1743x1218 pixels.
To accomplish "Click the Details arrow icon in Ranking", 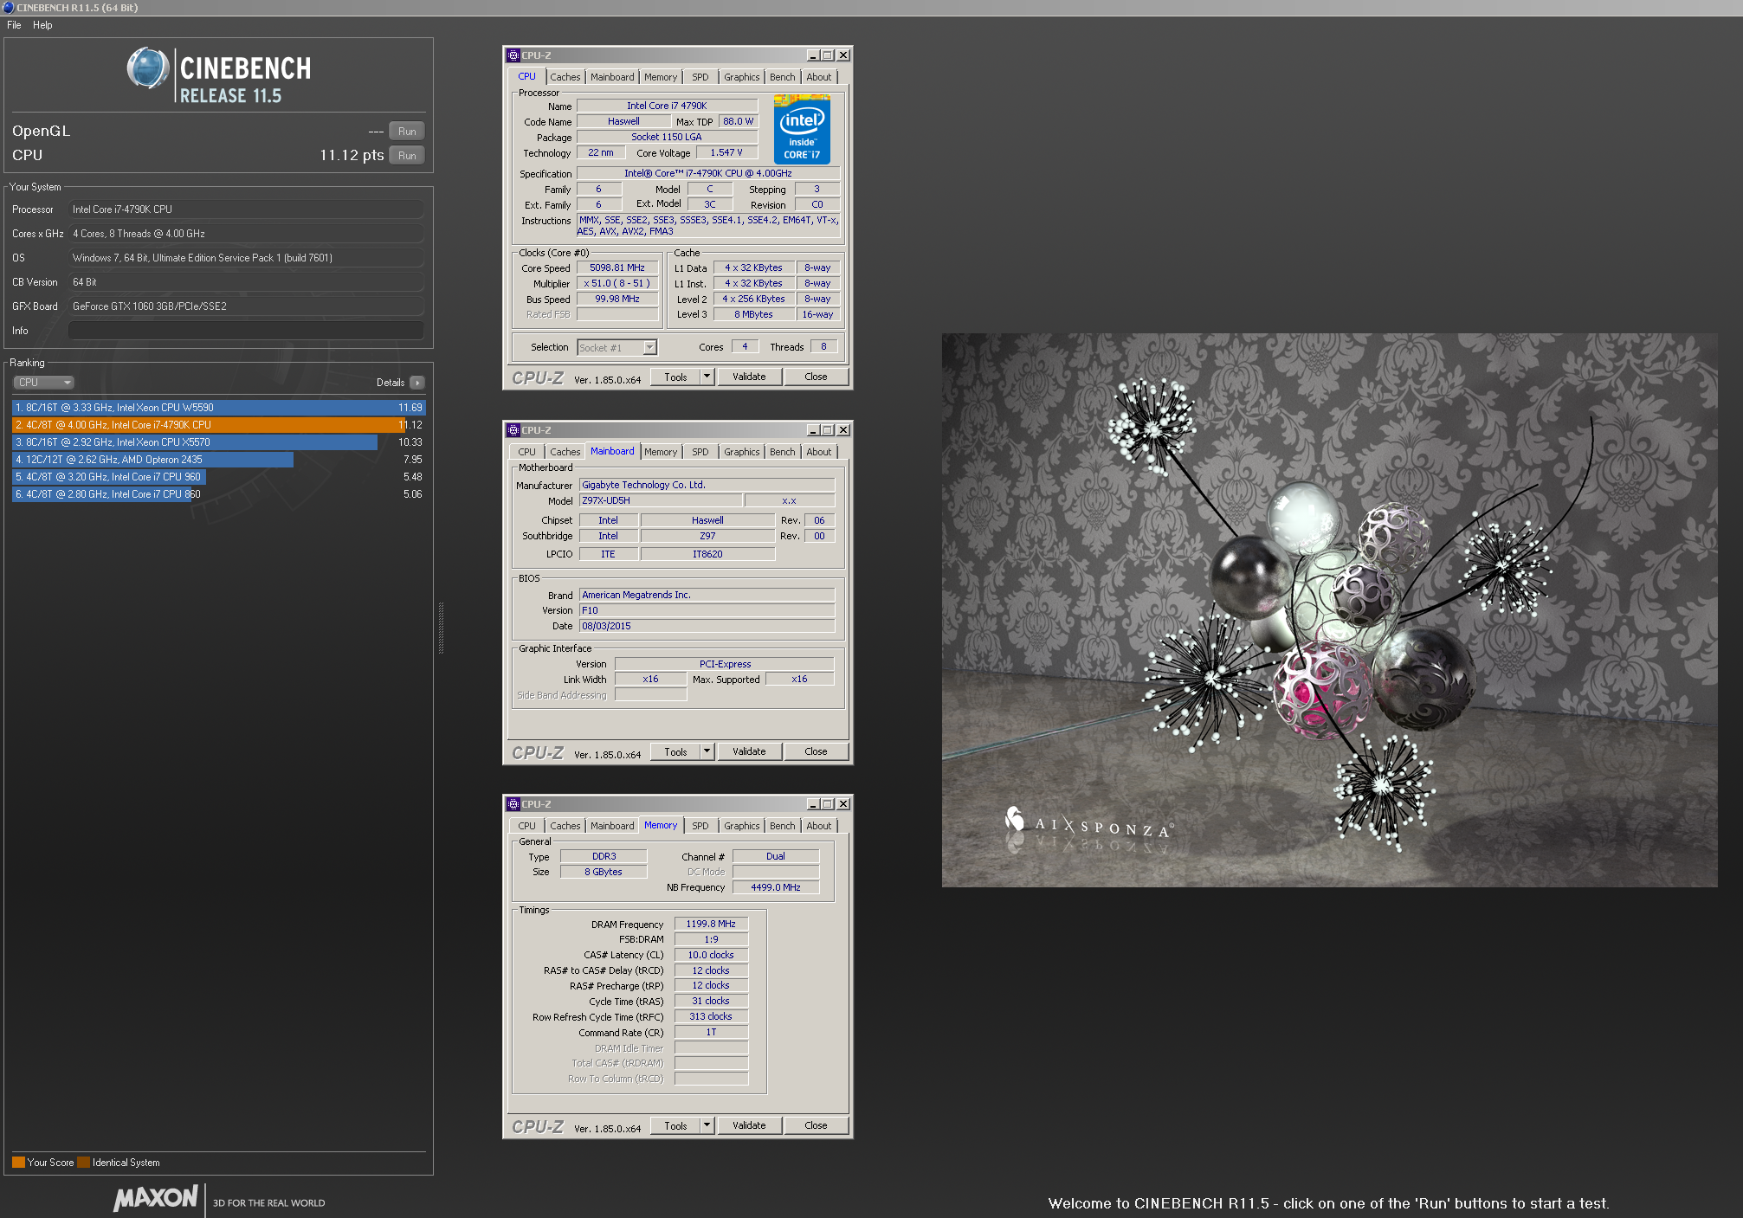I will 417,383.
